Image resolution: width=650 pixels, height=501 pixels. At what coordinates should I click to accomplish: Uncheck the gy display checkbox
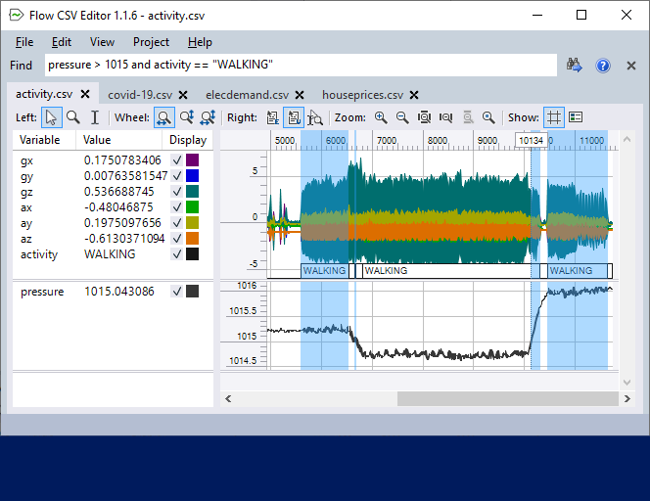tap(177, 176)
